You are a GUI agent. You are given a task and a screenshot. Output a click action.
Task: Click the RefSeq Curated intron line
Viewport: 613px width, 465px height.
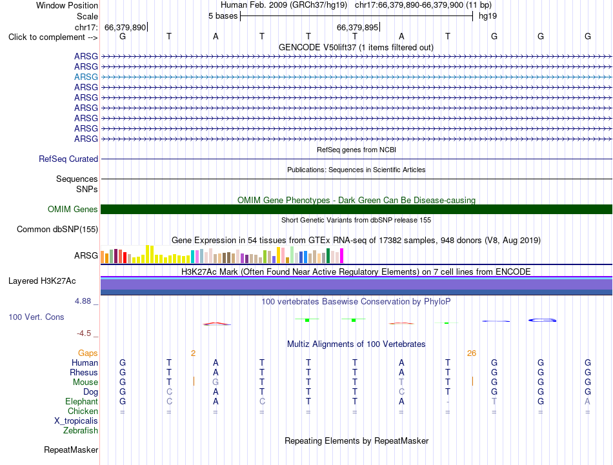356,159
